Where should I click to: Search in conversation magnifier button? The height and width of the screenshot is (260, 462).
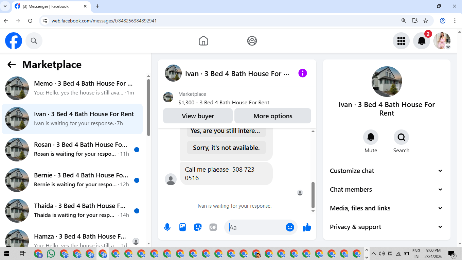coord(401,137)
